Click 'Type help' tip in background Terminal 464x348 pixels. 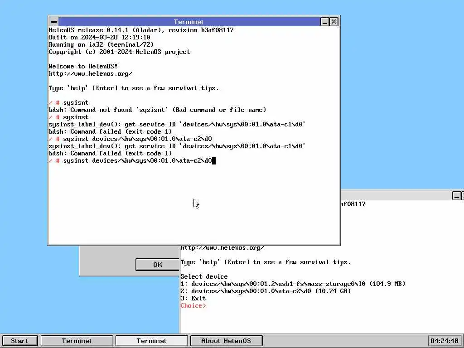266,262
